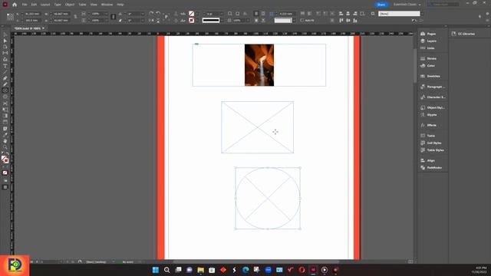This screenshot has height=276, width=491.
Task: Click rotate 90 degrees clockwise icon
Action: click(x=151, y=14)
